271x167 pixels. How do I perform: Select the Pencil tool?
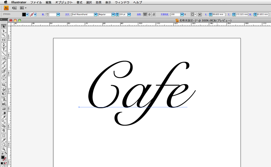(x=4, y=67)
